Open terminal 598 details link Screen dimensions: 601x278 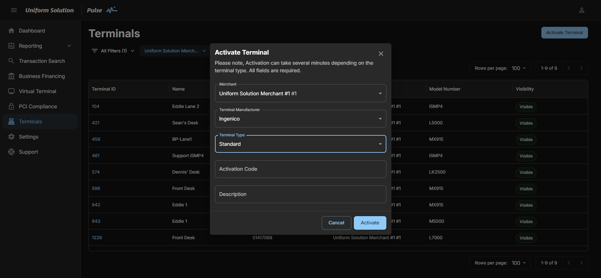coord(96,188)
